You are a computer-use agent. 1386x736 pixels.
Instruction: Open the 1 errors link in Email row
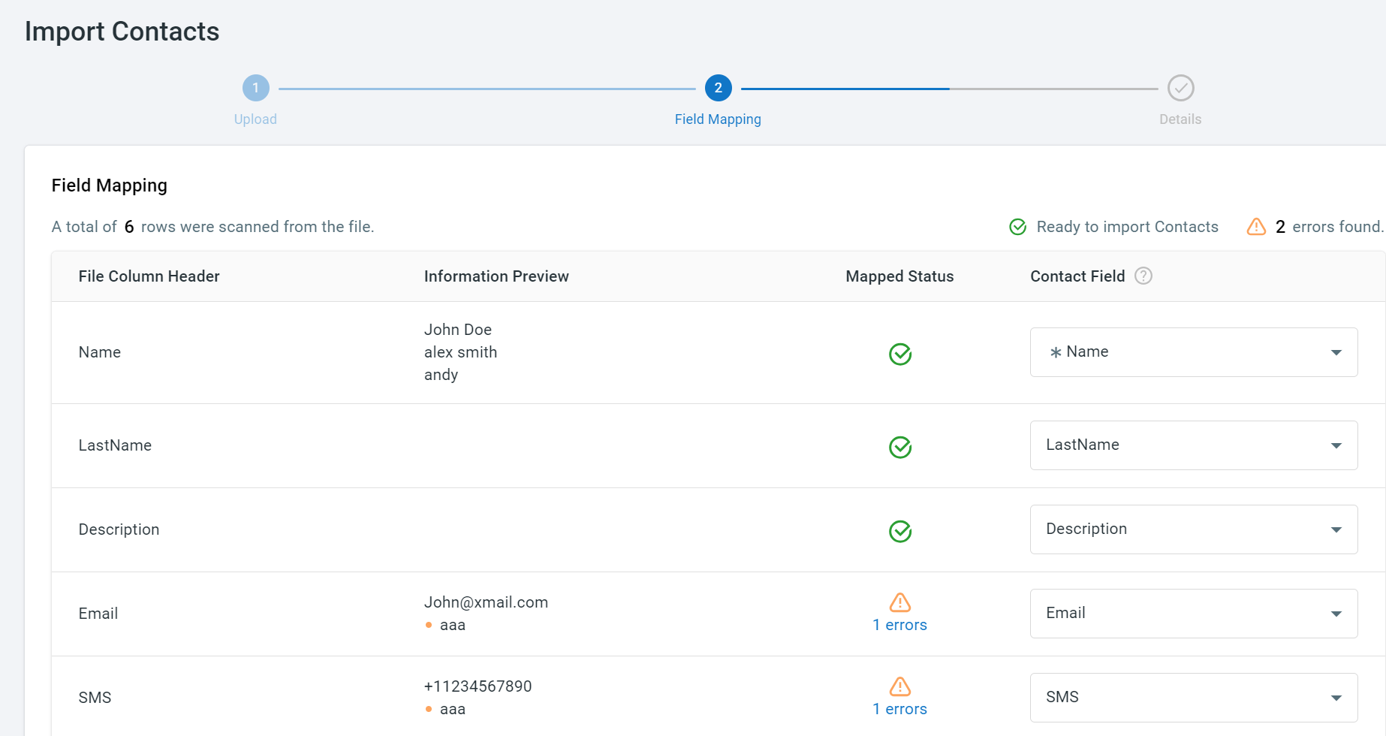899,625
